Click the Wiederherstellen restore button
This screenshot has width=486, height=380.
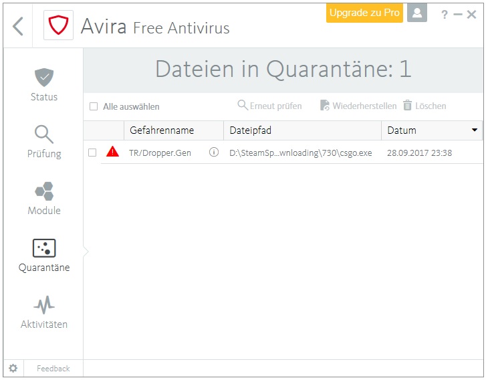tap(358, 106)
